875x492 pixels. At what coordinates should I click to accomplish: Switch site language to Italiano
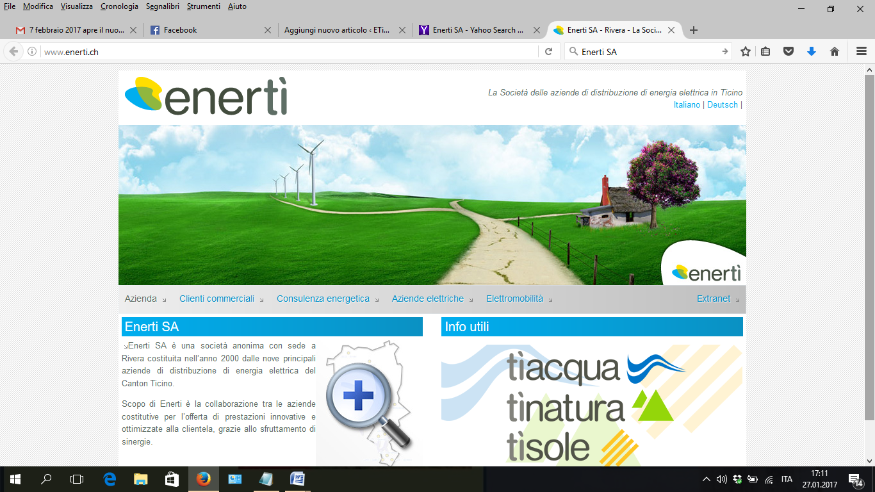[687, 104]
